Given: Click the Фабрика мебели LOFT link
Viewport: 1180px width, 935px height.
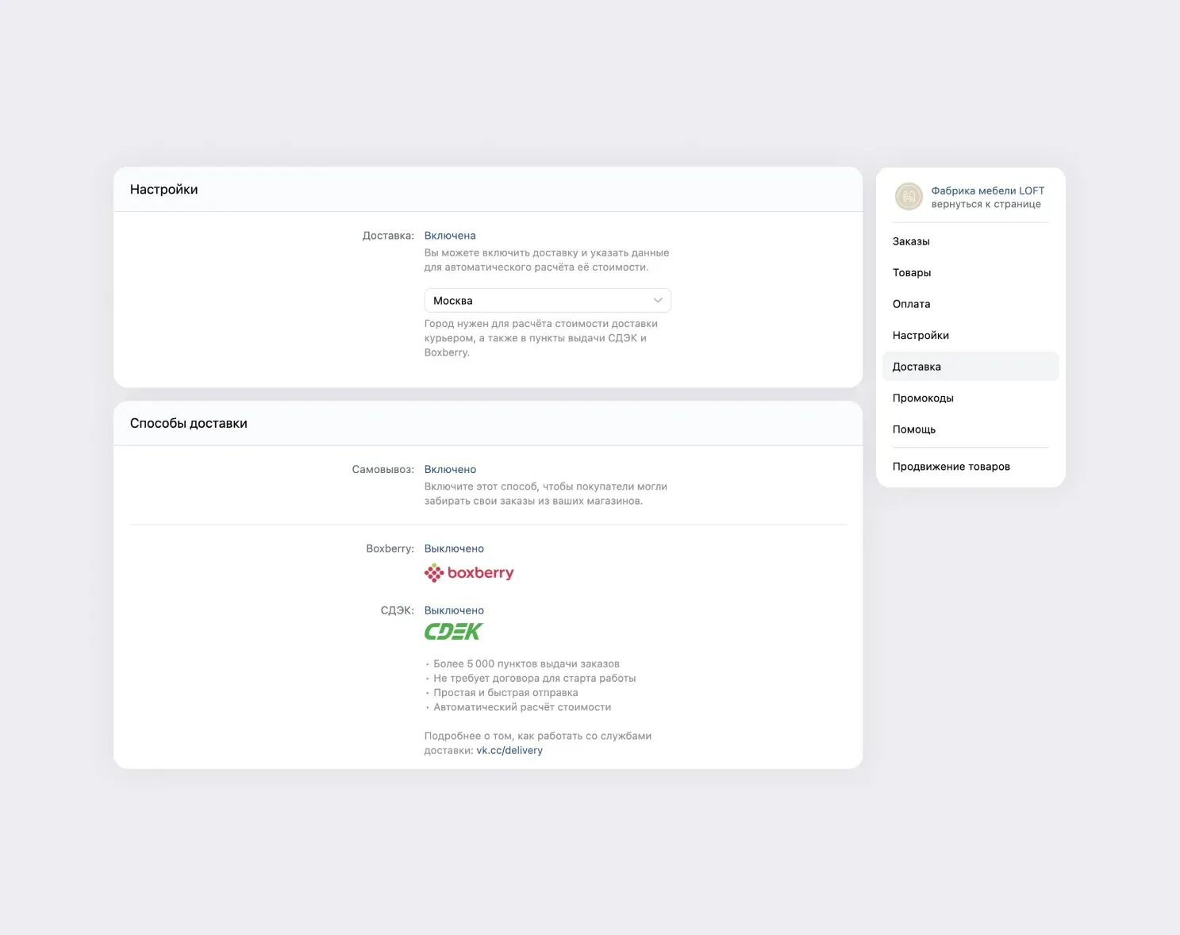Looking at the screenshot, I should 987,190.
